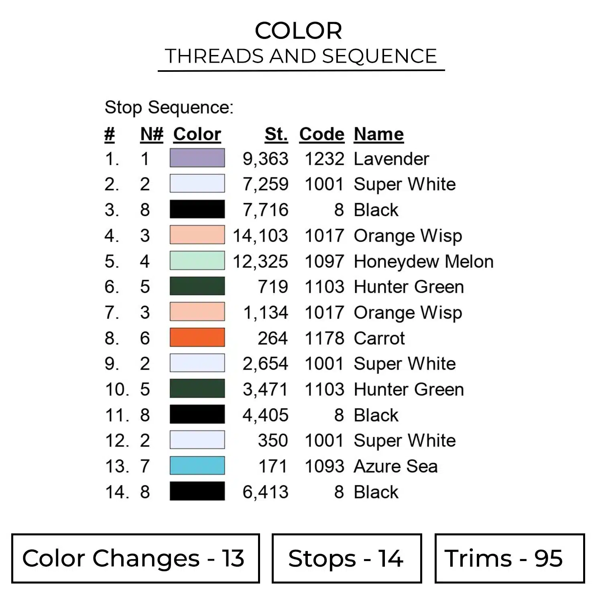Click the Hunter Green swatch in row 6
Image resolution: width=602 pixels, height=602 pixels.
[x=197, y=286]
